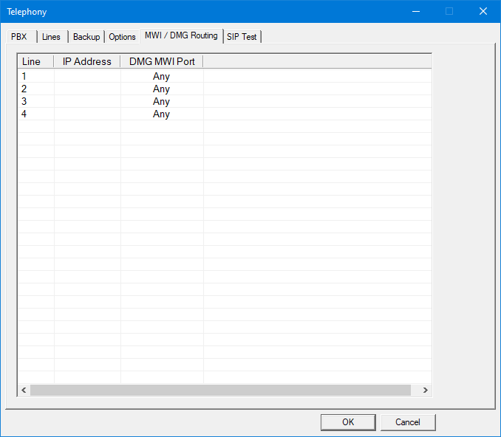Click the horizontal scrollbar right arrow

coord(425,390)
